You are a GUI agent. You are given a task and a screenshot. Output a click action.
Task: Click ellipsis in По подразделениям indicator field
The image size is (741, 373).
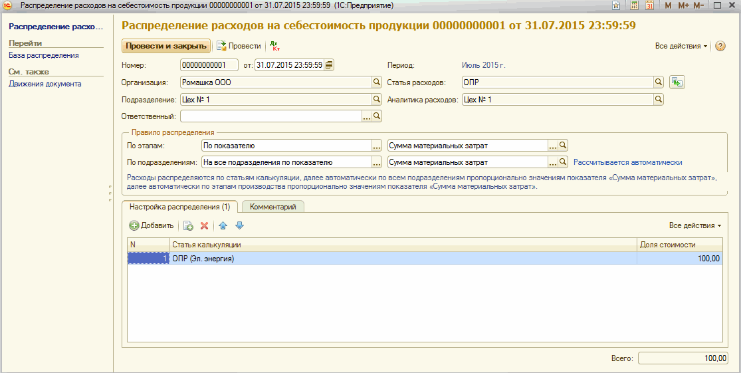tap(553, 162)
